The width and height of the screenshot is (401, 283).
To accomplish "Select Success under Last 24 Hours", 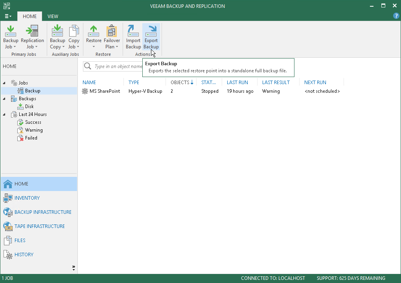I will (33, 122).
